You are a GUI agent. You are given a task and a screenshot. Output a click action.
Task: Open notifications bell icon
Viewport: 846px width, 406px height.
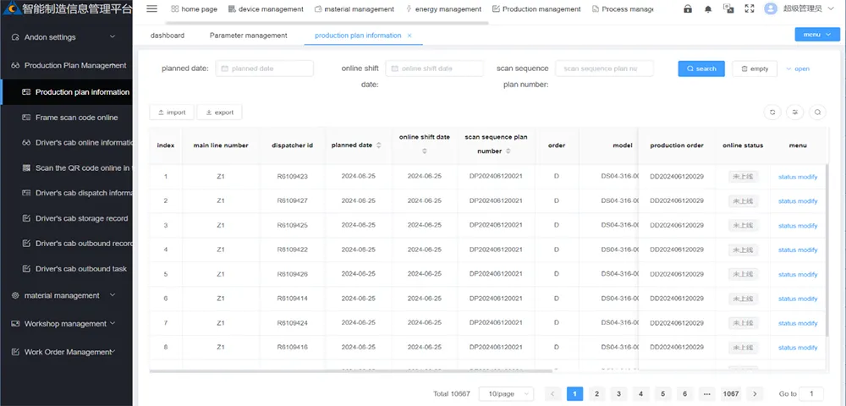(708, 9)
